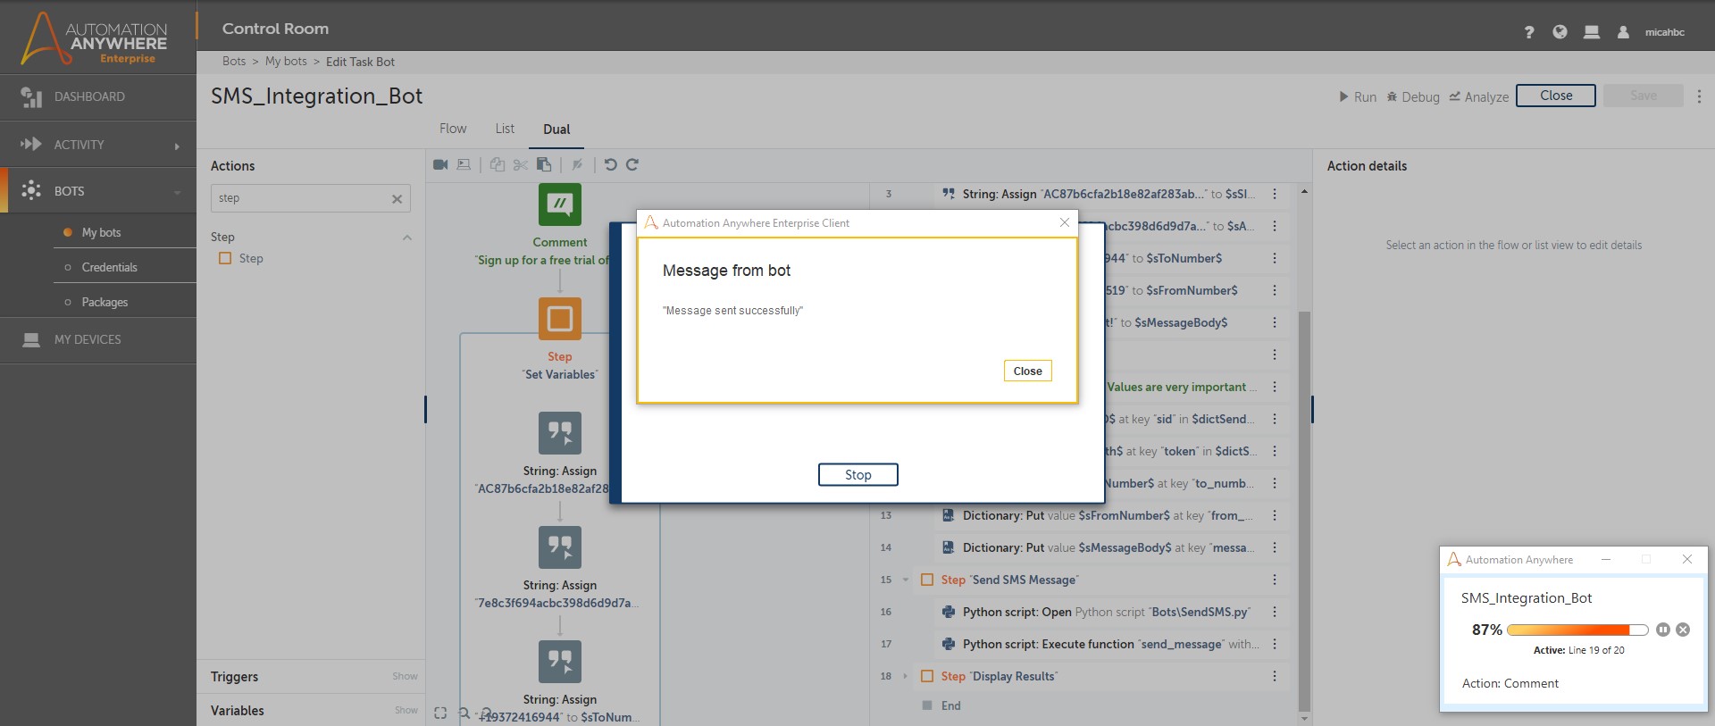Undo the last edit in the toolbar
1715x726 pixels.
(x=611, y=164)
